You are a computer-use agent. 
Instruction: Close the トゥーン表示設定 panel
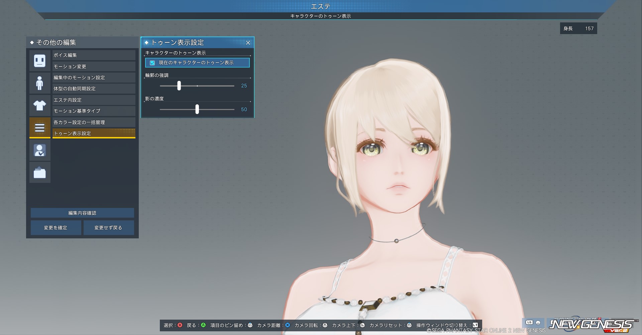click(248, 42)
